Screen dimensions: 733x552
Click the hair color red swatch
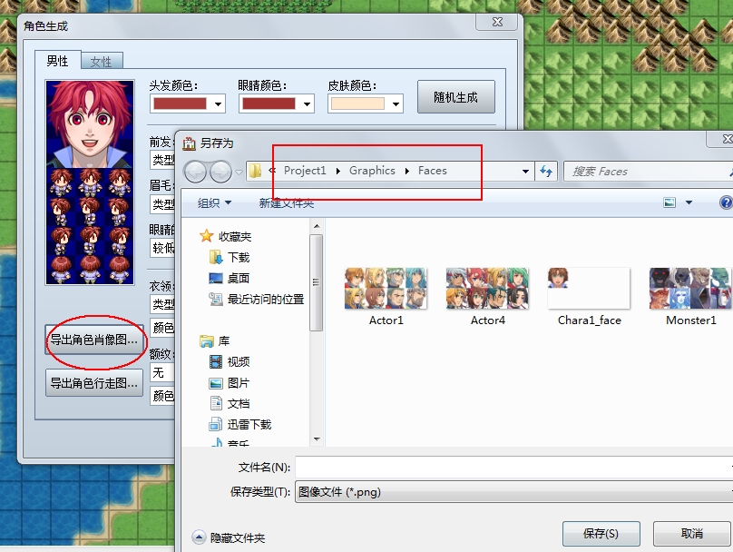click(x=180, y=103)
